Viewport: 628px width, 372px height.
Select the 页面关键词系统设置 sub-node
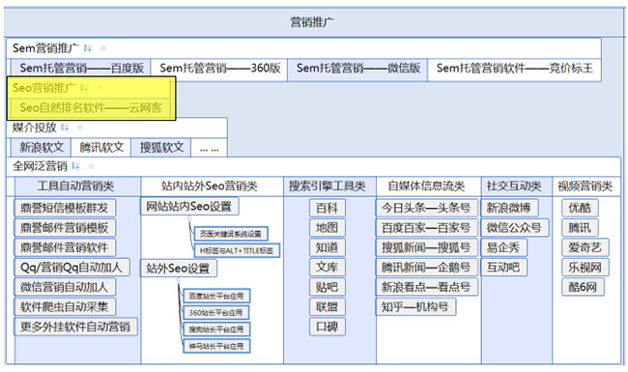[231, 234]
